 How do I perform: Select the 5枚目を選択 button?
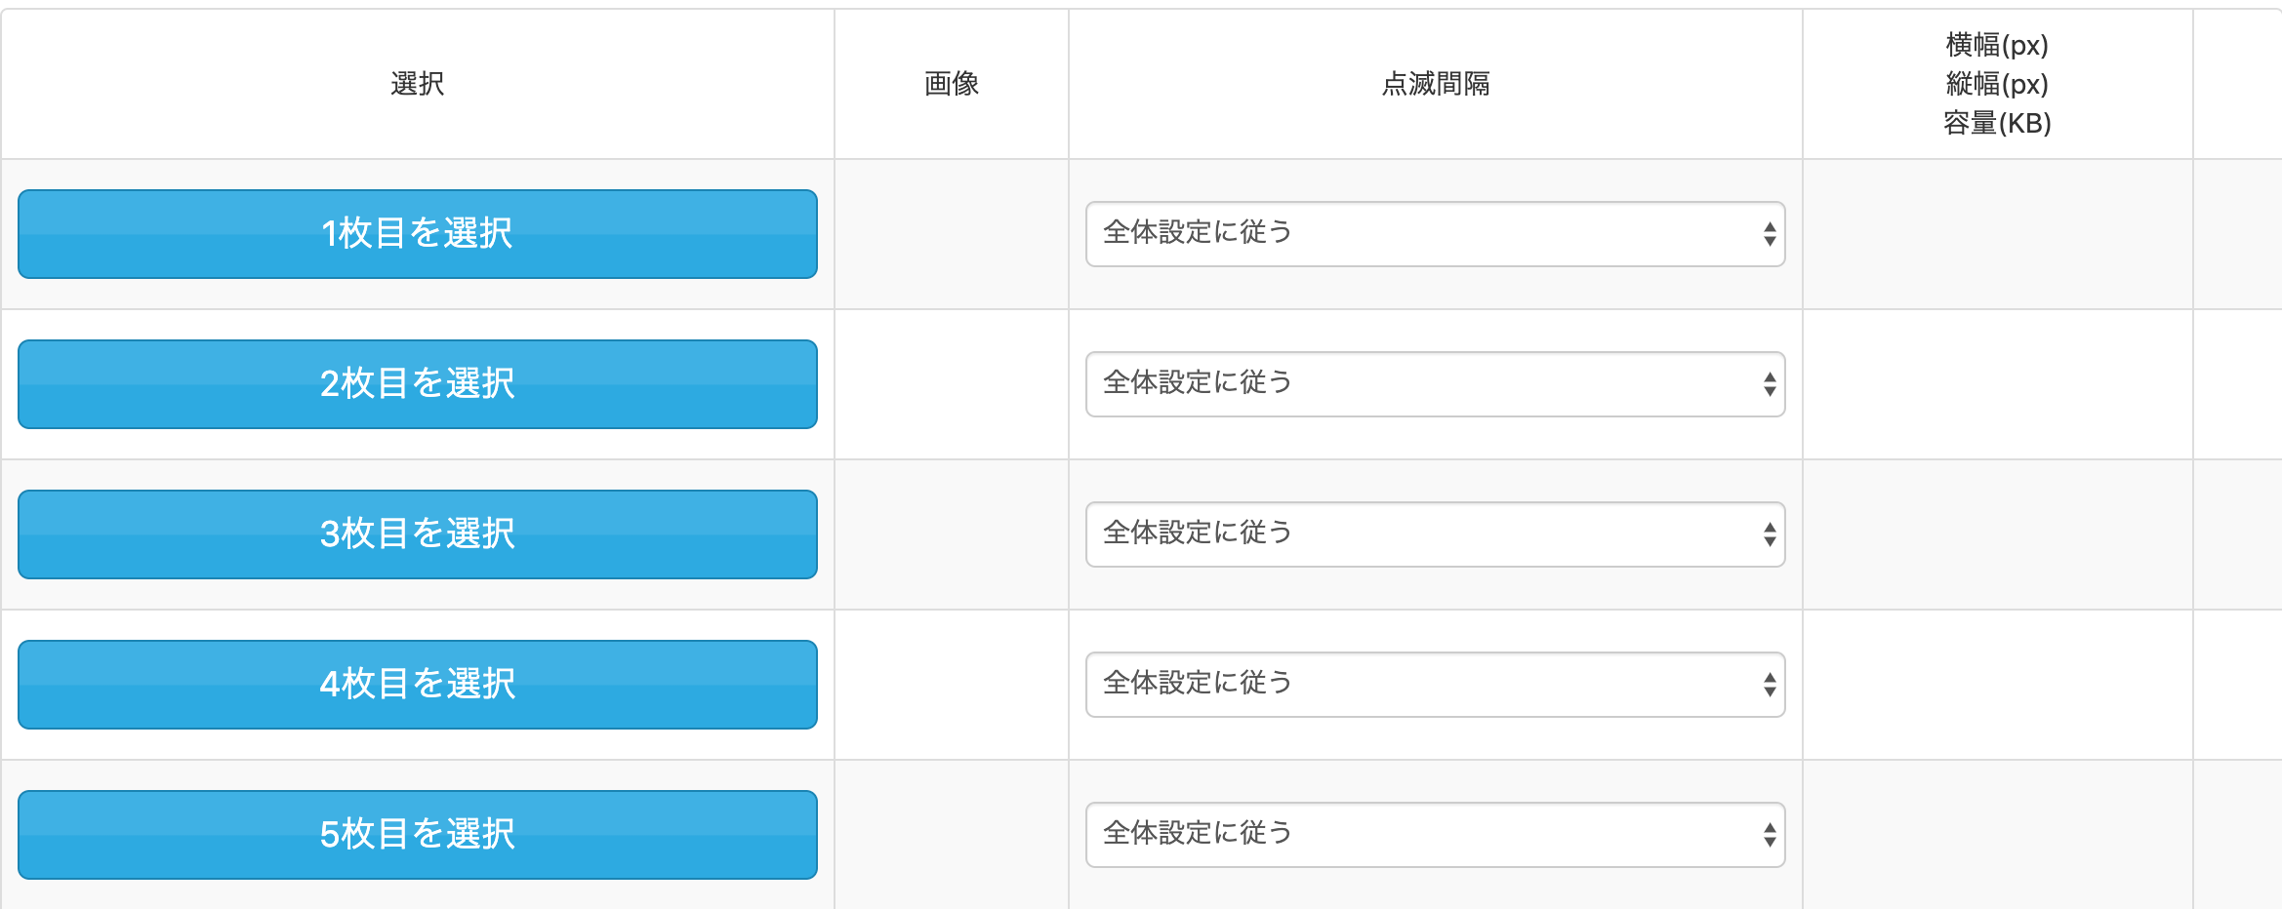coord(418,835)
